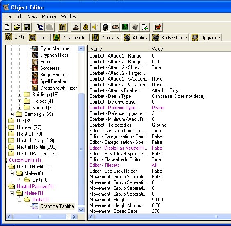The image size is (231, 226).
Task: Expand the Buildings (16) folder
Action: pyautogui.click(x=19, y=95)
